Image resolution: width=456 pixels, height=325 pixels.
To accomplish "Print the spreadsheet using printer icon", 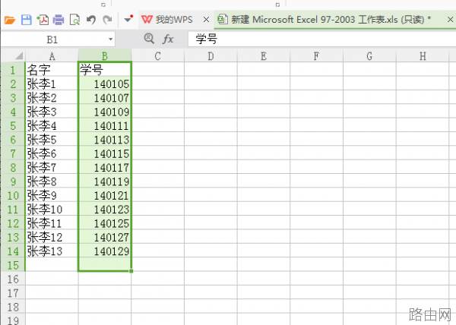I will pos(59,20).
